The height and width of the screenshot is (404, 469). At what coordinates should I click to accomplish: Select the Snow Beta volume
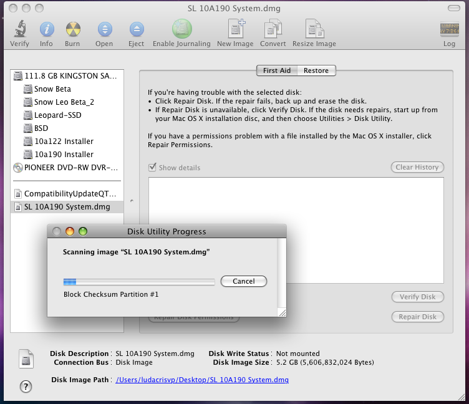[67, 89]
